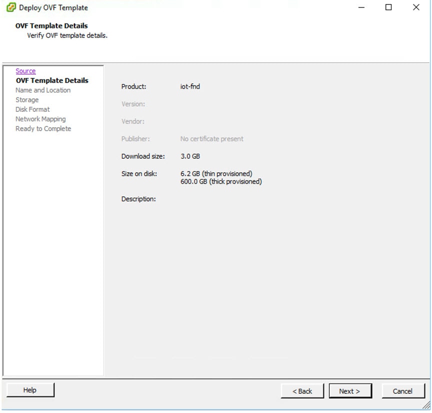
Task: Click the Size on disk: label
Action: pos(139,174)
